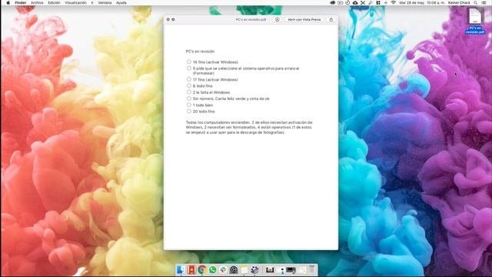Click the 'PC's en revisión.pdf' window title

(x=251, y=19)
